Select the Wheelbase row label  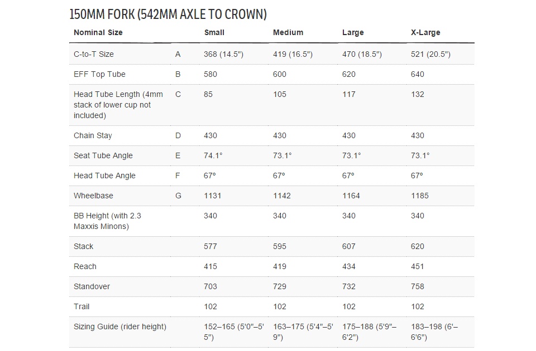[x=93, y=196]
